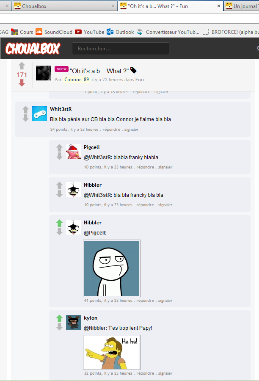Viewport: 259px width, 381px height.
Task: Toggle green upvote on kylon's comment
Action: [x=59, y=318]
